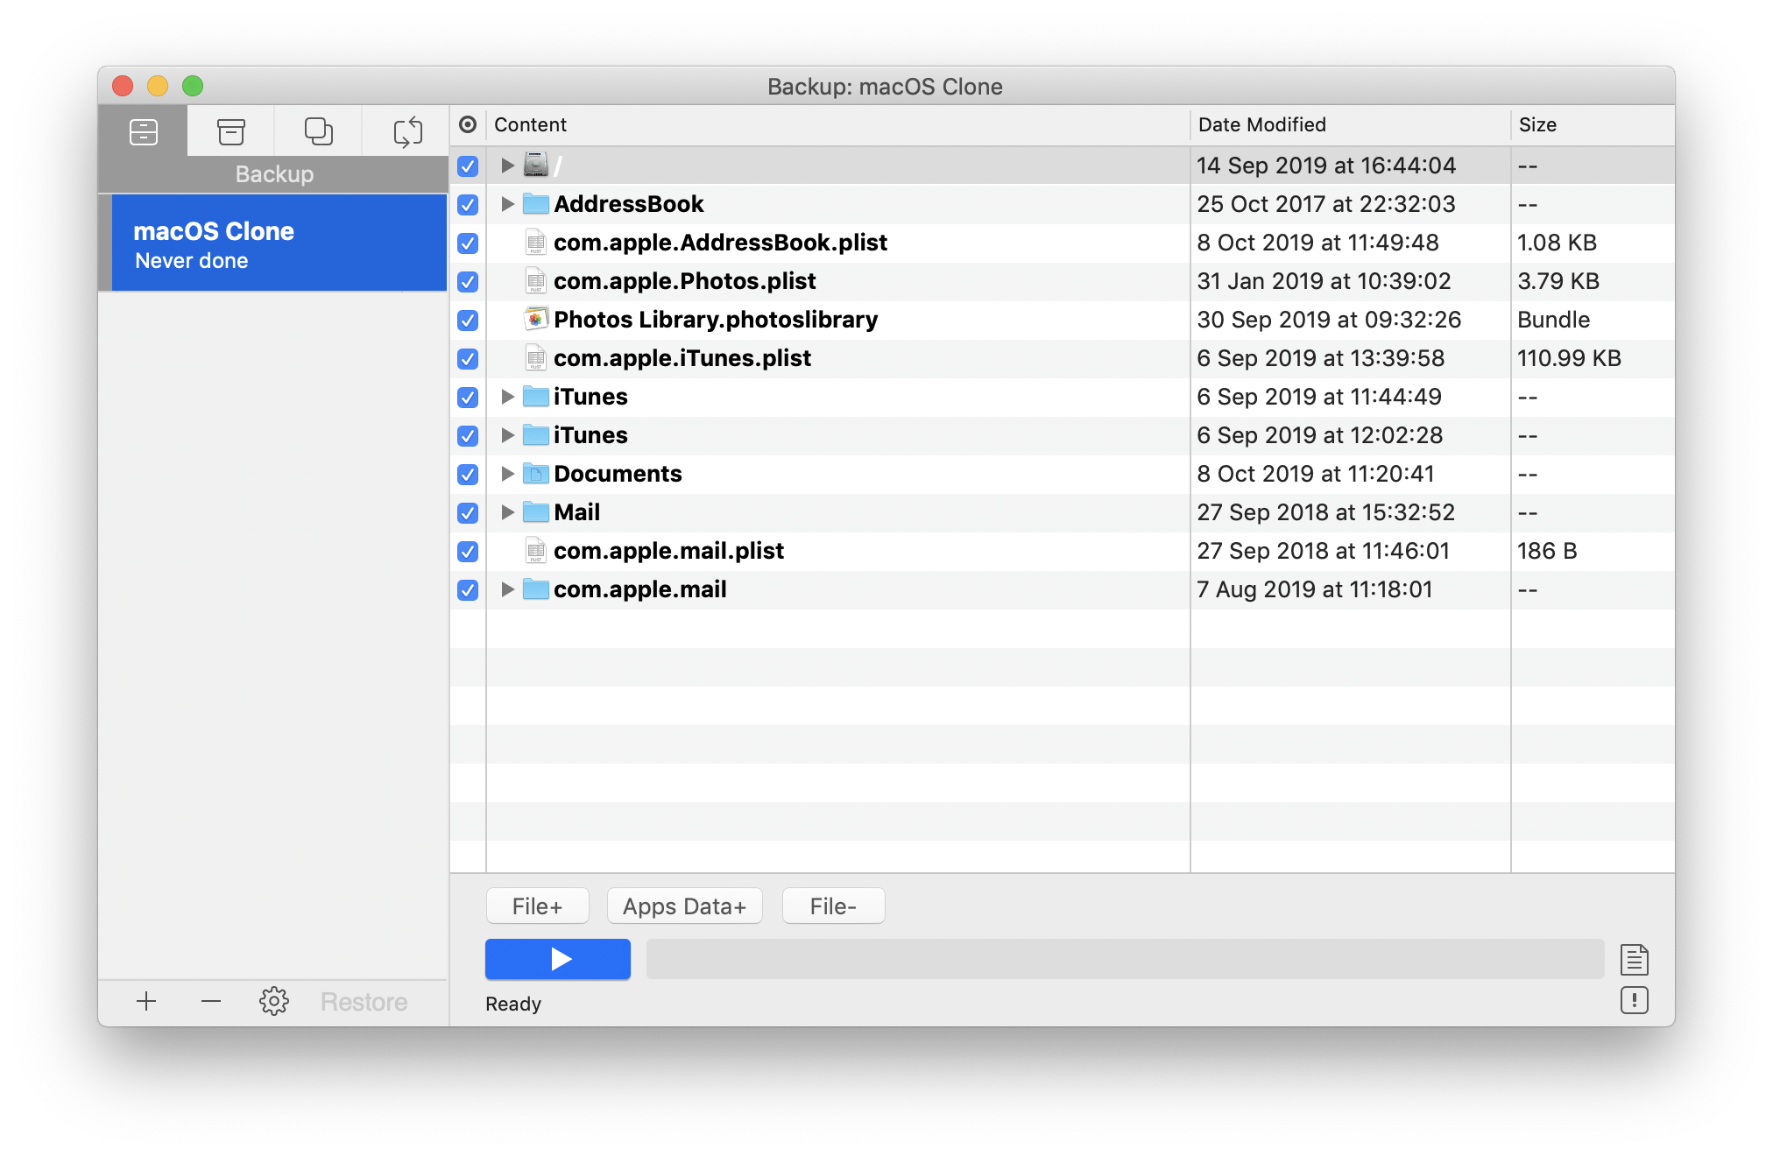Screen dimensions: 1773x1156
Task: Open the Clone mode tab icon
Action: [x=318, y=131]
